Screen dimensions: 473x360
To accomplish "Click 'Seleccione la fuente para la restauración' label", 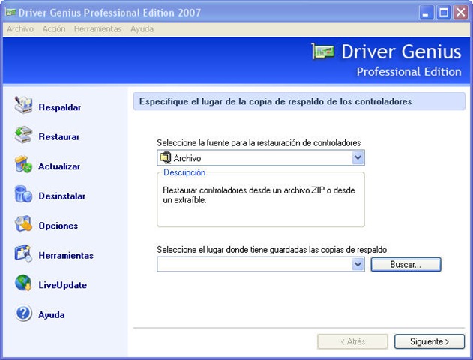I will point(259,142).
